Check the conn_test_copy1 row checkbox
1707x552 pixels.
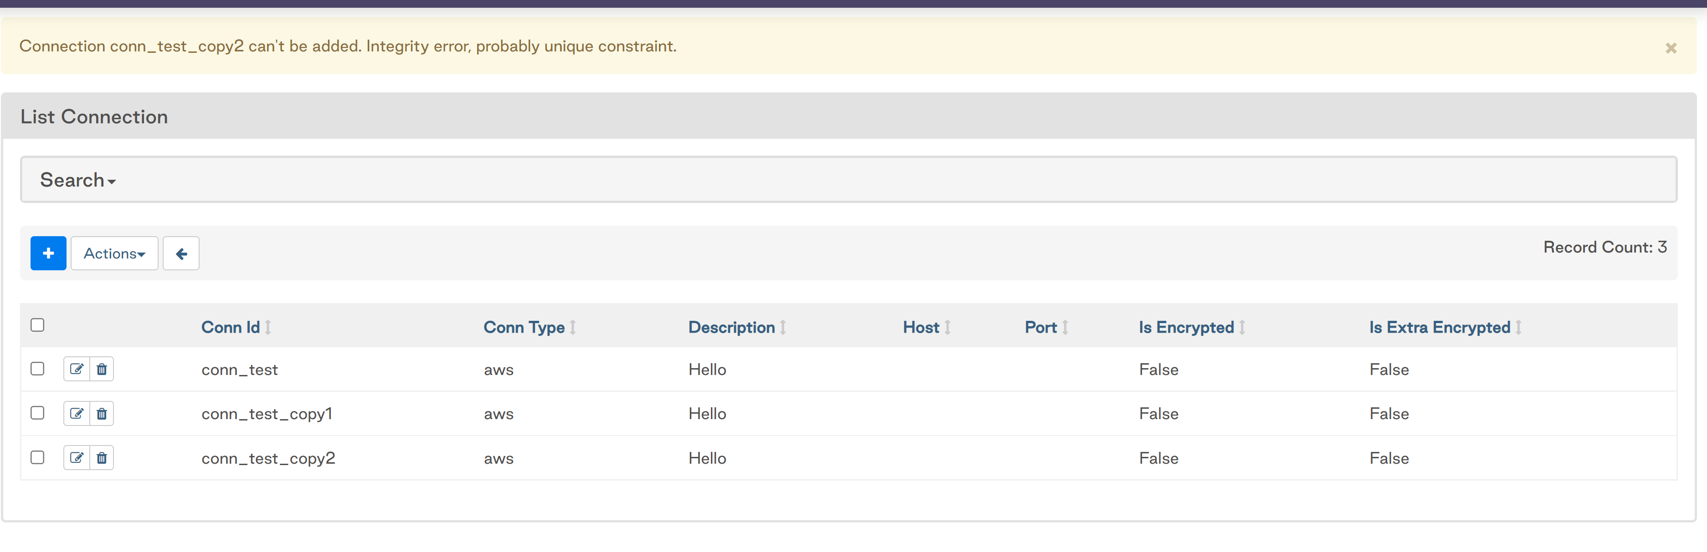point(38,413)
